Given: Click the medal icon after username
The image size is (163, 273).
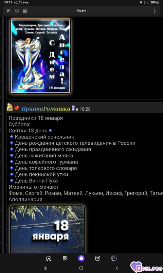Looking at the screenshot, I should coord(73,108).
